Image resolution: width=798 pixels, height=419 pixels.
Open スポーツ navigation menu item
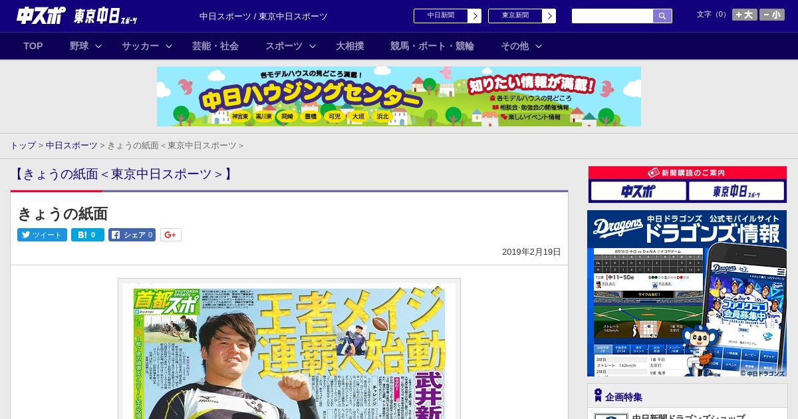click(x=284, y=46)
